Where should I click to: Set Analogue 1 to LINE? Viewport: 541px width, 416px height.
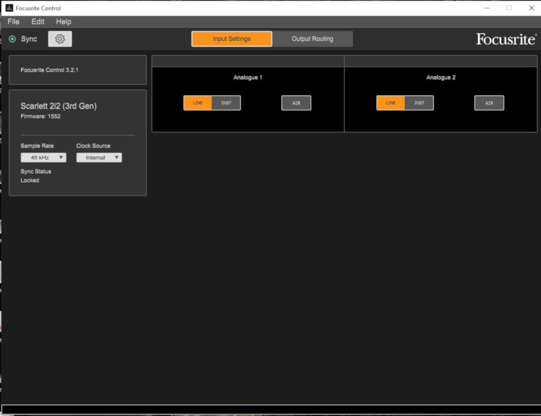[198, 103]
